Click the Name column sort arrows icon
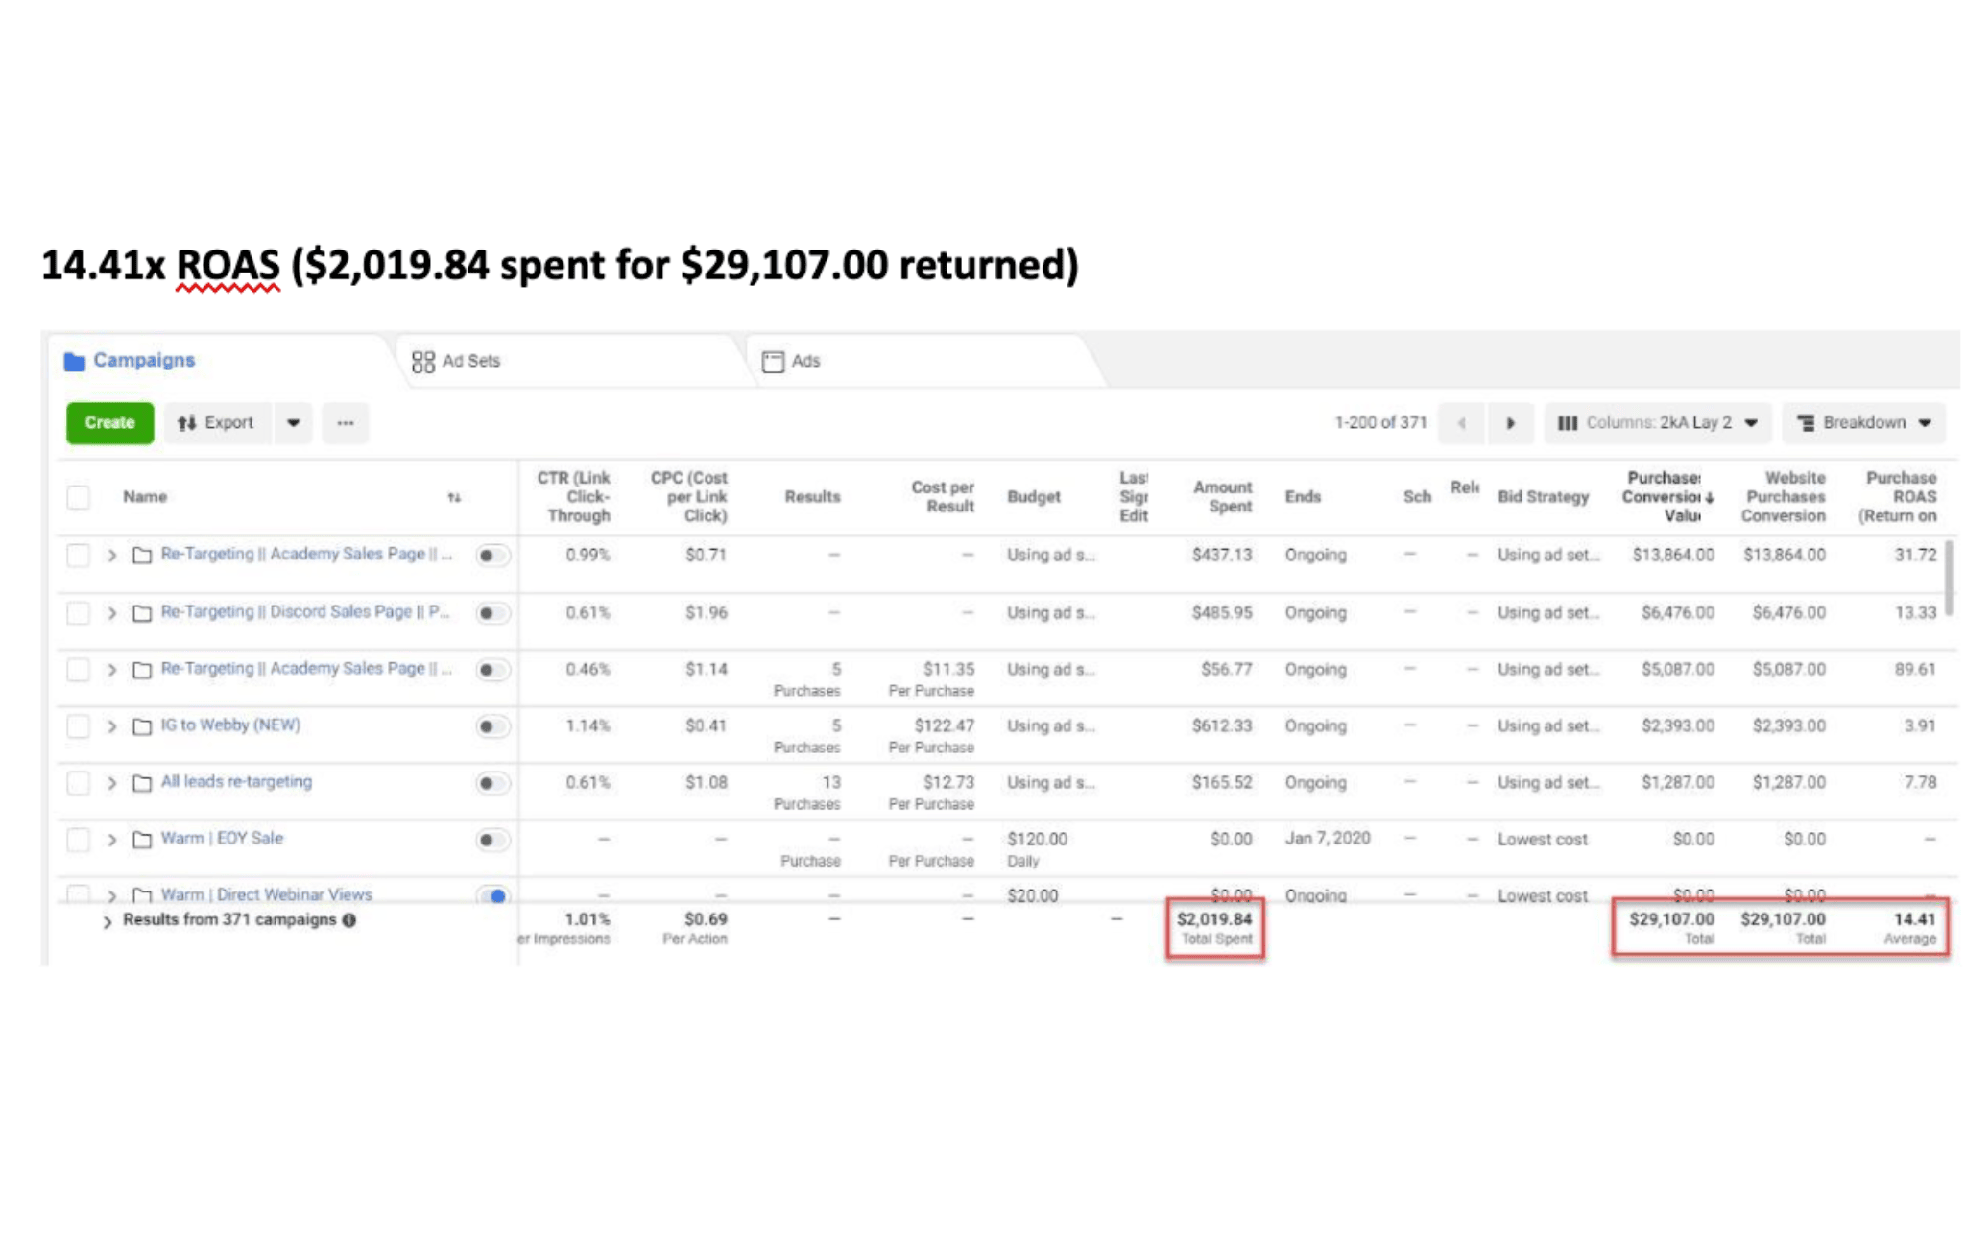Viewport: 1966px width, 1236px height. [454, 497]
